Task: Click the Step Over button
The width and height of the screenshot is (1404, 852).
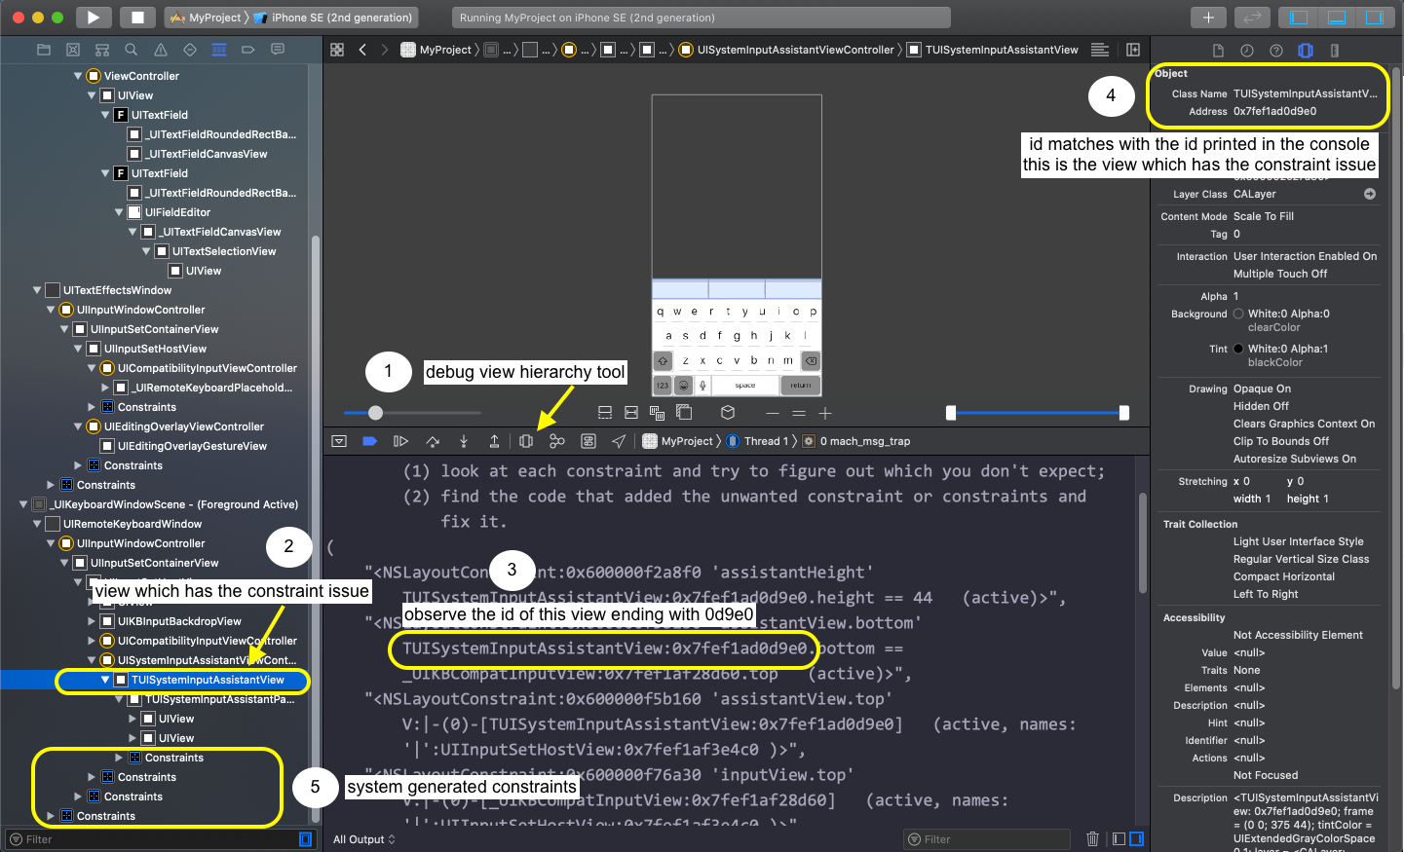Action: click(433, 441)
